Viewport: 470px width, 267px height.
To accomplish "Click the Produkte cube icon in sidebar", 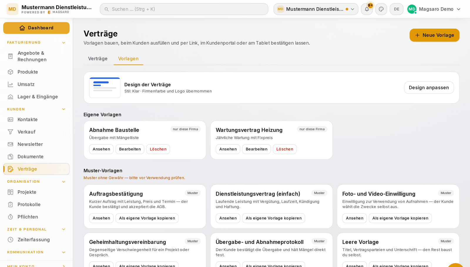I will click(11, 72).
